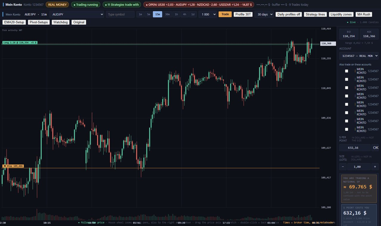Toggle Liquidity zones display

pos(341,14)
